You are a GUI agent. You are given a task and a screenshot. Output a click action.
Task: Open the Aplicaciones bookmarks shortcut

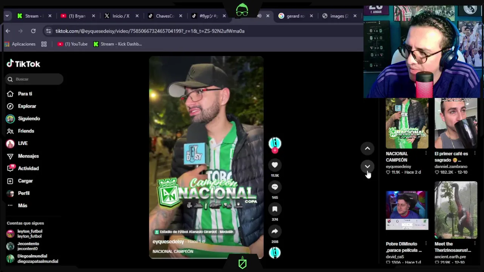point(20,44)
